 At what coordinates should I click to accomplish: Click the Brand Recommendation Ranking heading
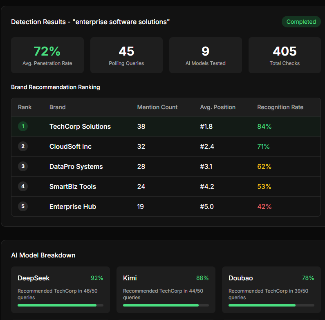click(56, 87)
